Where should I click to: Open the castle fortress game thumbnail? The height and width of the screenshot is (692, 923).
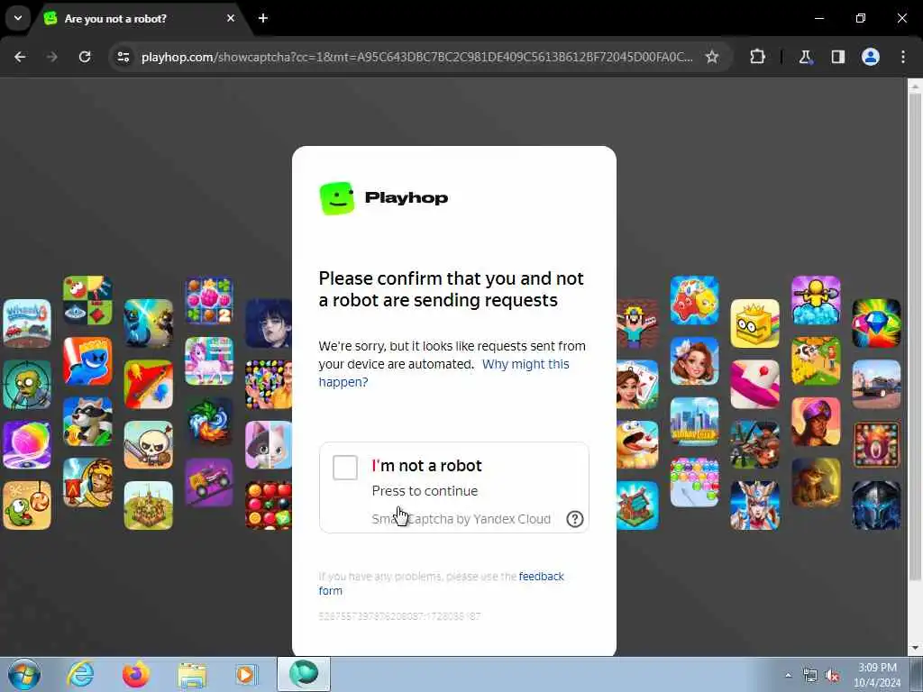(149, 505)
